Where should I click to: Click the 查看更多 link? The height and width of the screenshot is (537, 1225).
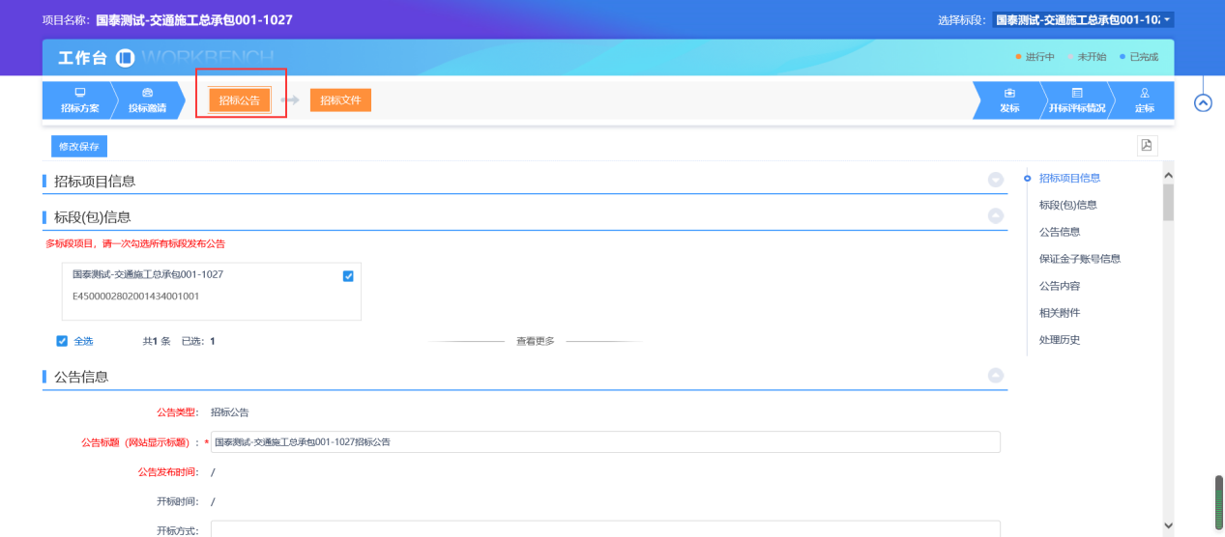[535, 342]
